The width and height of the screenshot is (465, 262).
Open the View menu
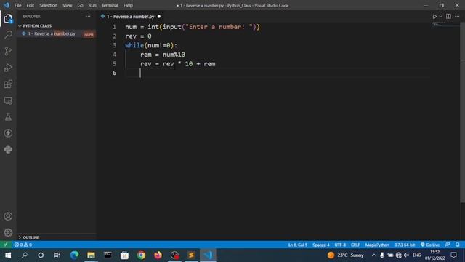pos(68,5)
